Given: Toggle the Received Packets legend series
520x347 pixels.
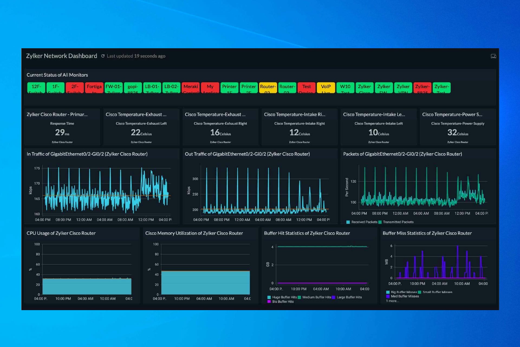Looking at the screenshot, I should 364,222.
